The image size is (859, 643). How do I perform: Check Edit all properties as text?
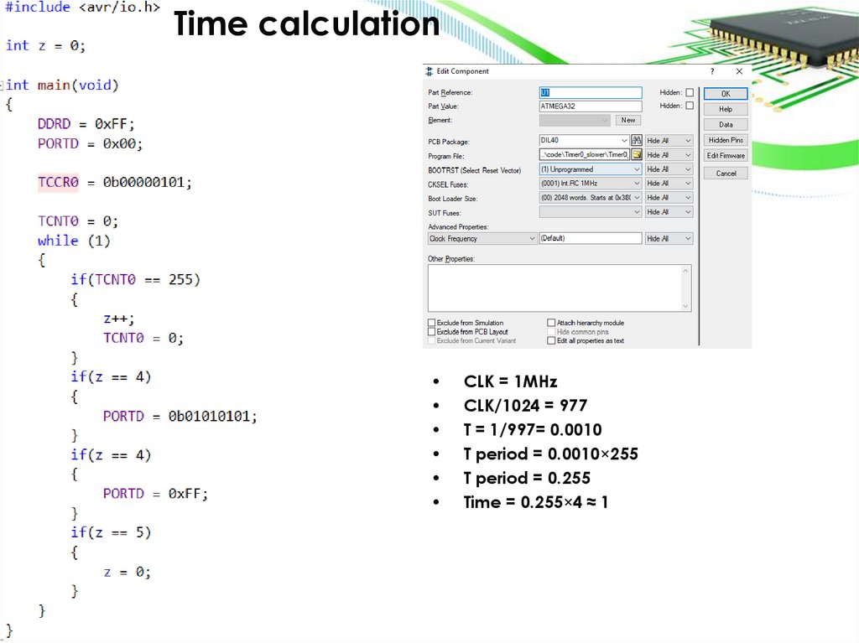pyautogui.click(x=552, y=340)
